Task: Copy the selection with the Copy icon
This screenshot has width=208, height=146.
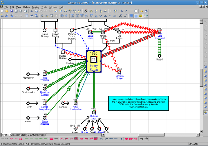Action: tap(36, 11)
